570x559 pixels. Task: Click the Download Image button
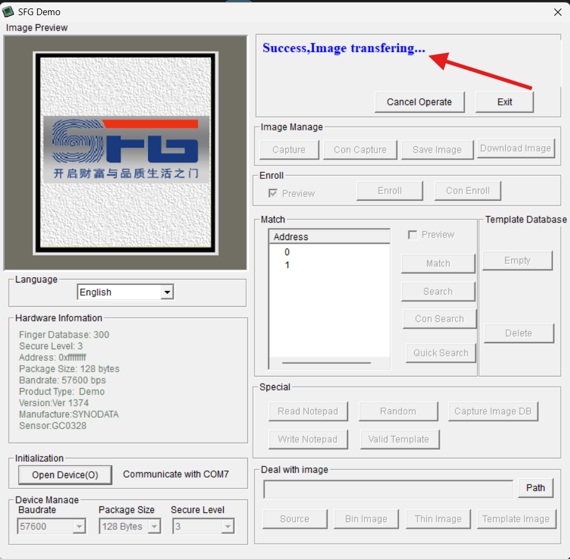click(x=515, y=149)
